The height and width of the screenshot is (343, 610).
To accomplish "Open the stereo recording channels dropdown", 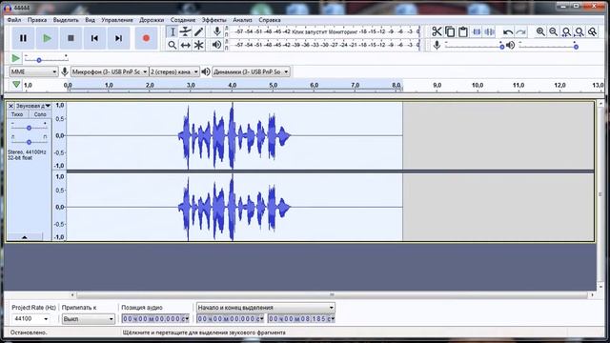I will point(174,72).
